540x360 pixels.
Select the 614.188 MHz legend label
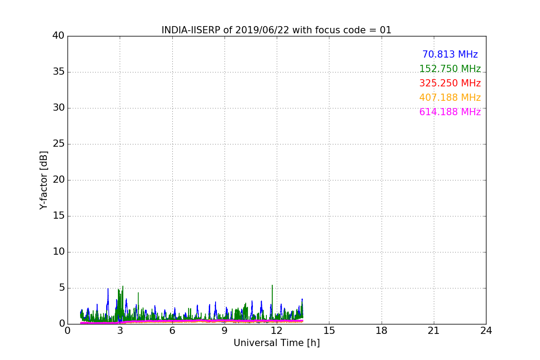click(450, 112)
